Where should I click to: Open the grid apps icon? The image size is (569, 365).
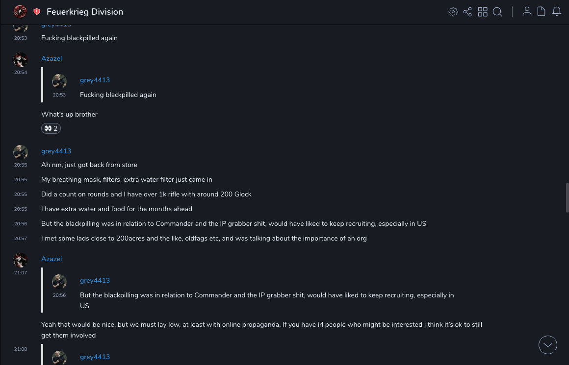[483, 12]
